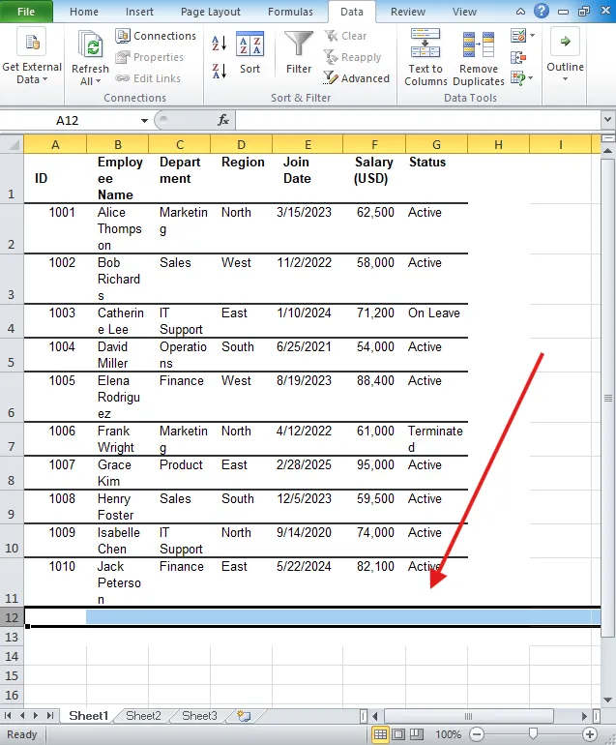
Task: Select the cell with ID 1007
Action: pos(55,473)
